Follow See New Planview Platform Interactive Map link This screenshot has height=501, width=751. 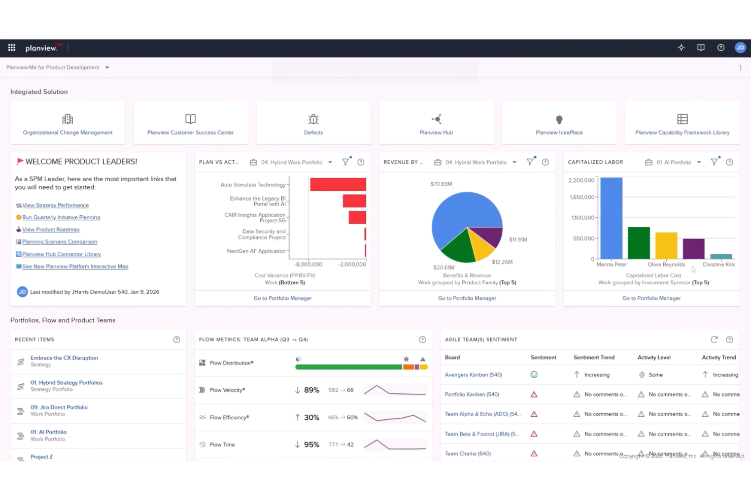tap(75, 266)
